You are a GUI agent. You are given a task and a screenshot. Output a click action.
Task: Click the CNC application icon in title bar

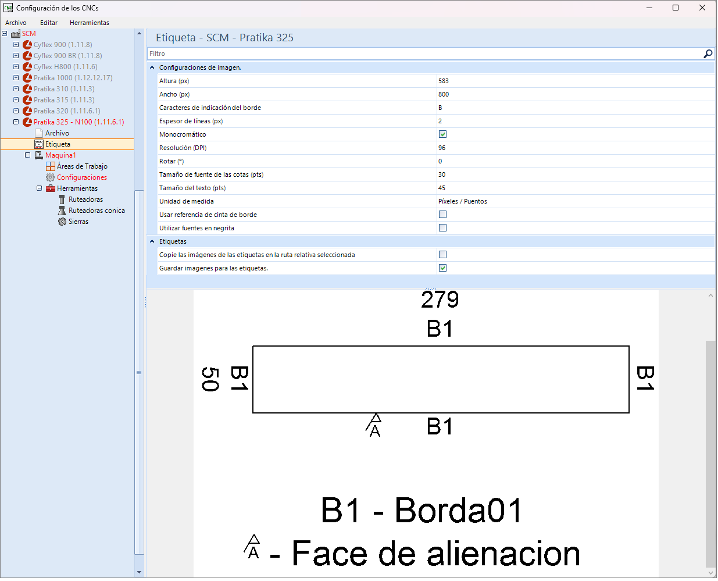pyautogui.click(x=8, y=8)
